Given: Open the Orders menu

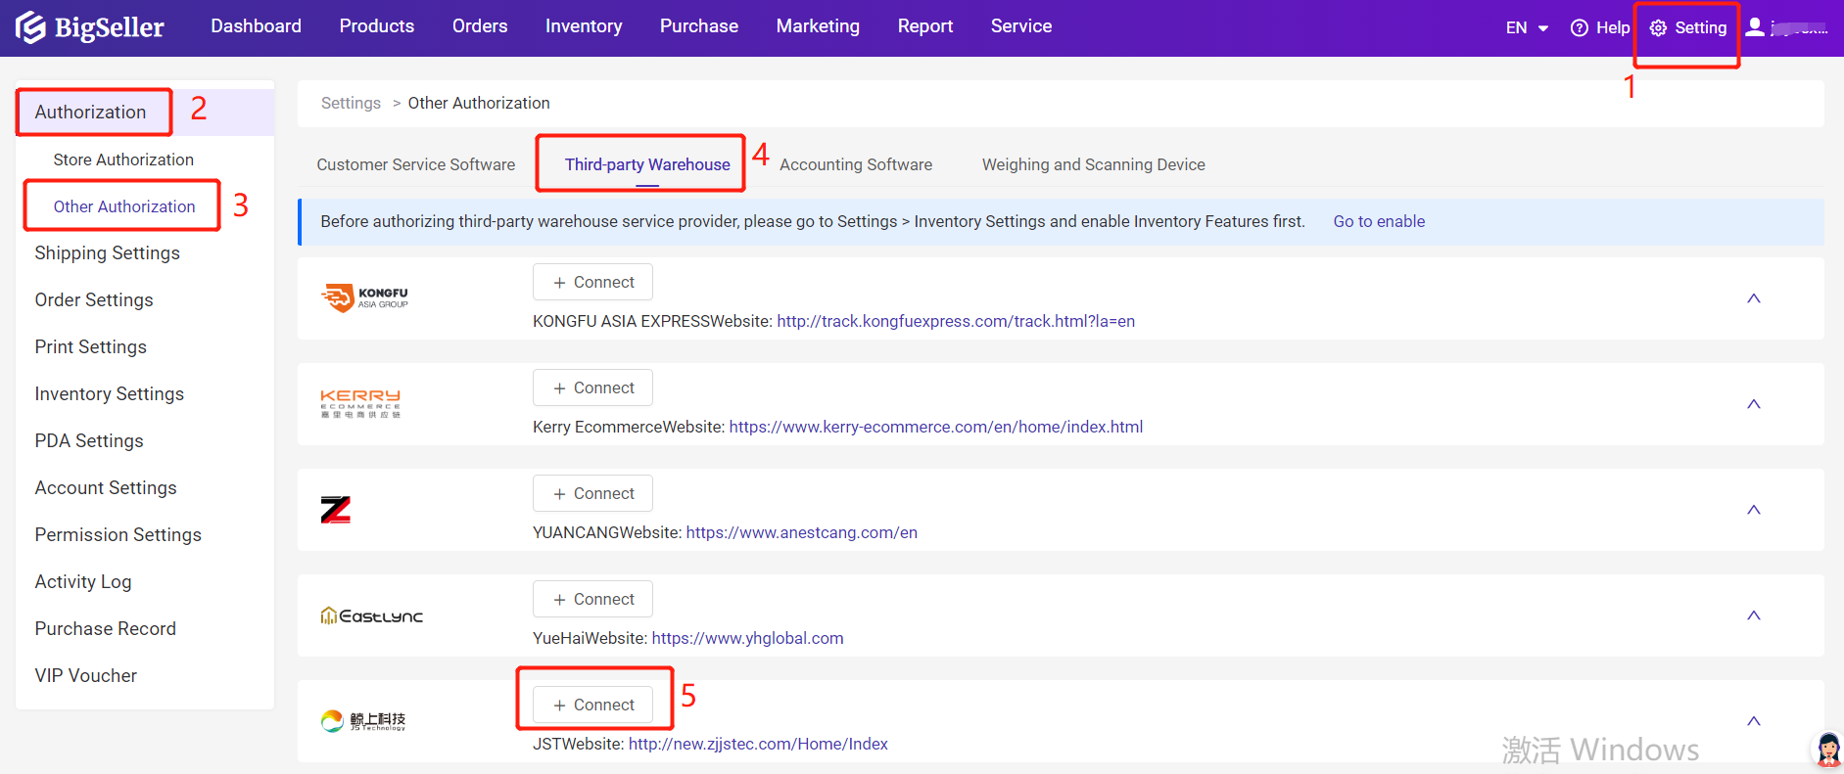Looking at the screenshot, I should (x=480, y=26).
